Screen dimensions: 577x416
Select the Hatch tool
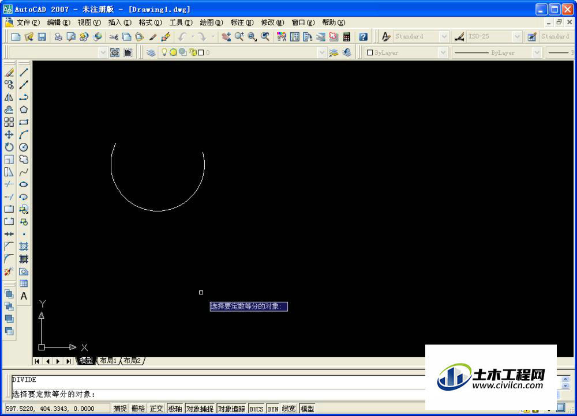click(24, 247)
